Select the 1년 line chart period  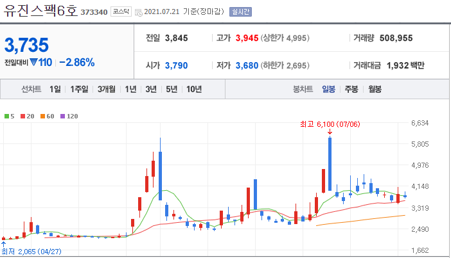(x=130, y=89)
